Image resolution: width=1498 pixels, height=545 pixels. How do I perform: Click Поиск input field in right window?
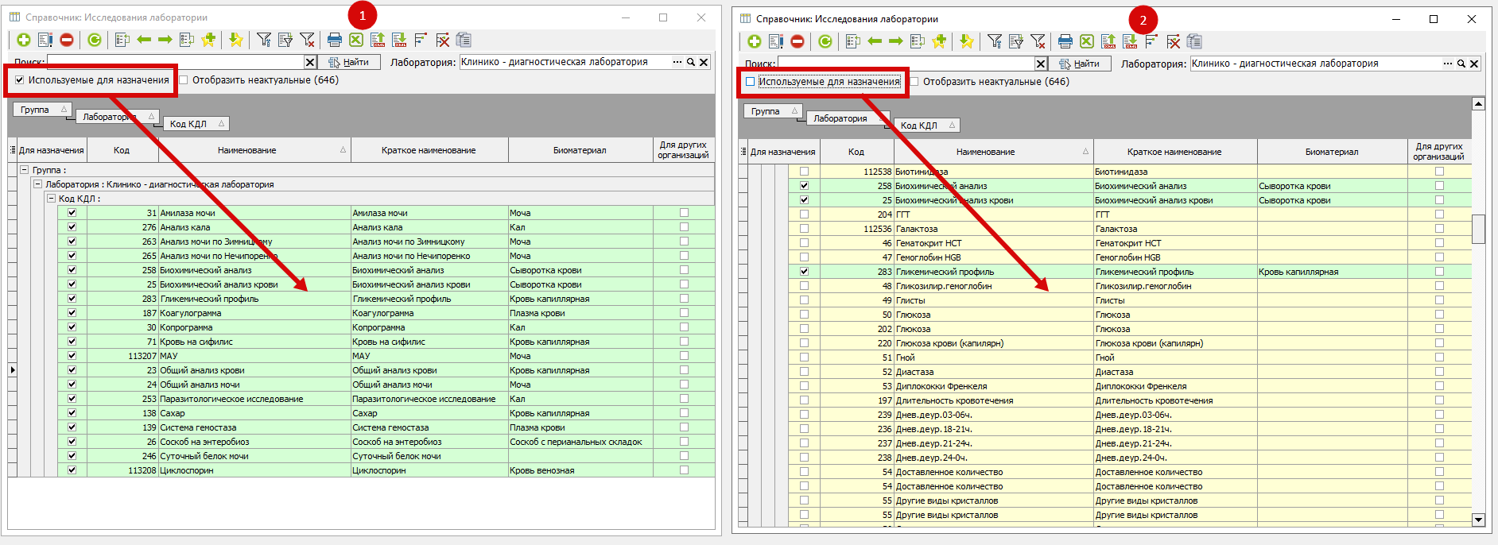pos(906,64)
